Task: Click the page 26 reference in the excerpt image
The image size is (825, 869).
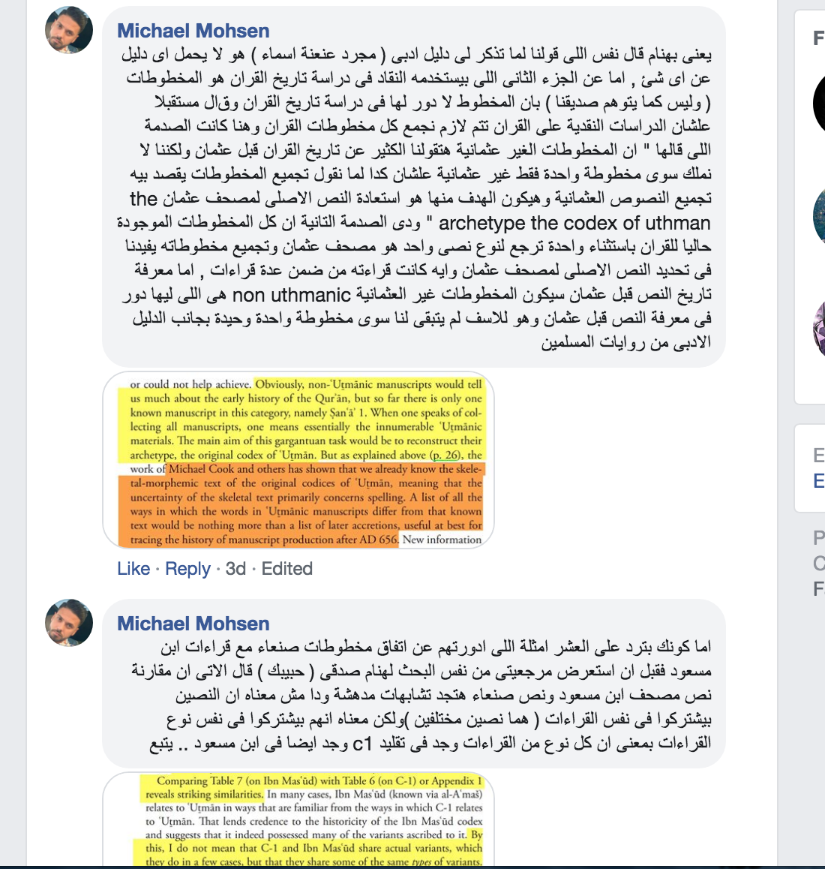Action: pyautogui.click(x=445, y=455)
